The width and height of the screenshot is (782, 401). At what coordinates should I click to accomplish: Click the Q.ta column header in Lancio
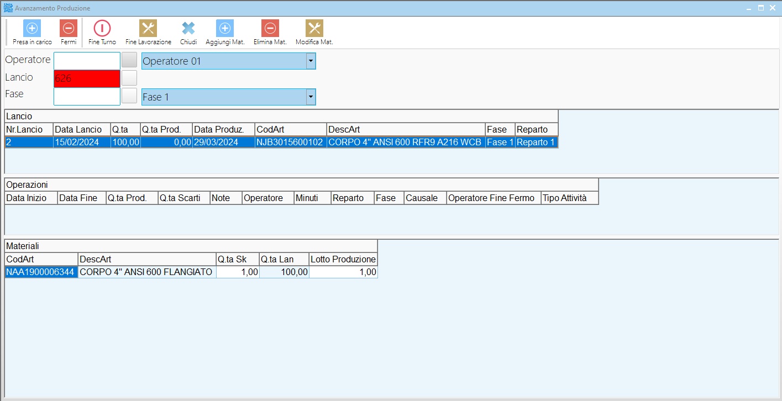coord(125,129)
